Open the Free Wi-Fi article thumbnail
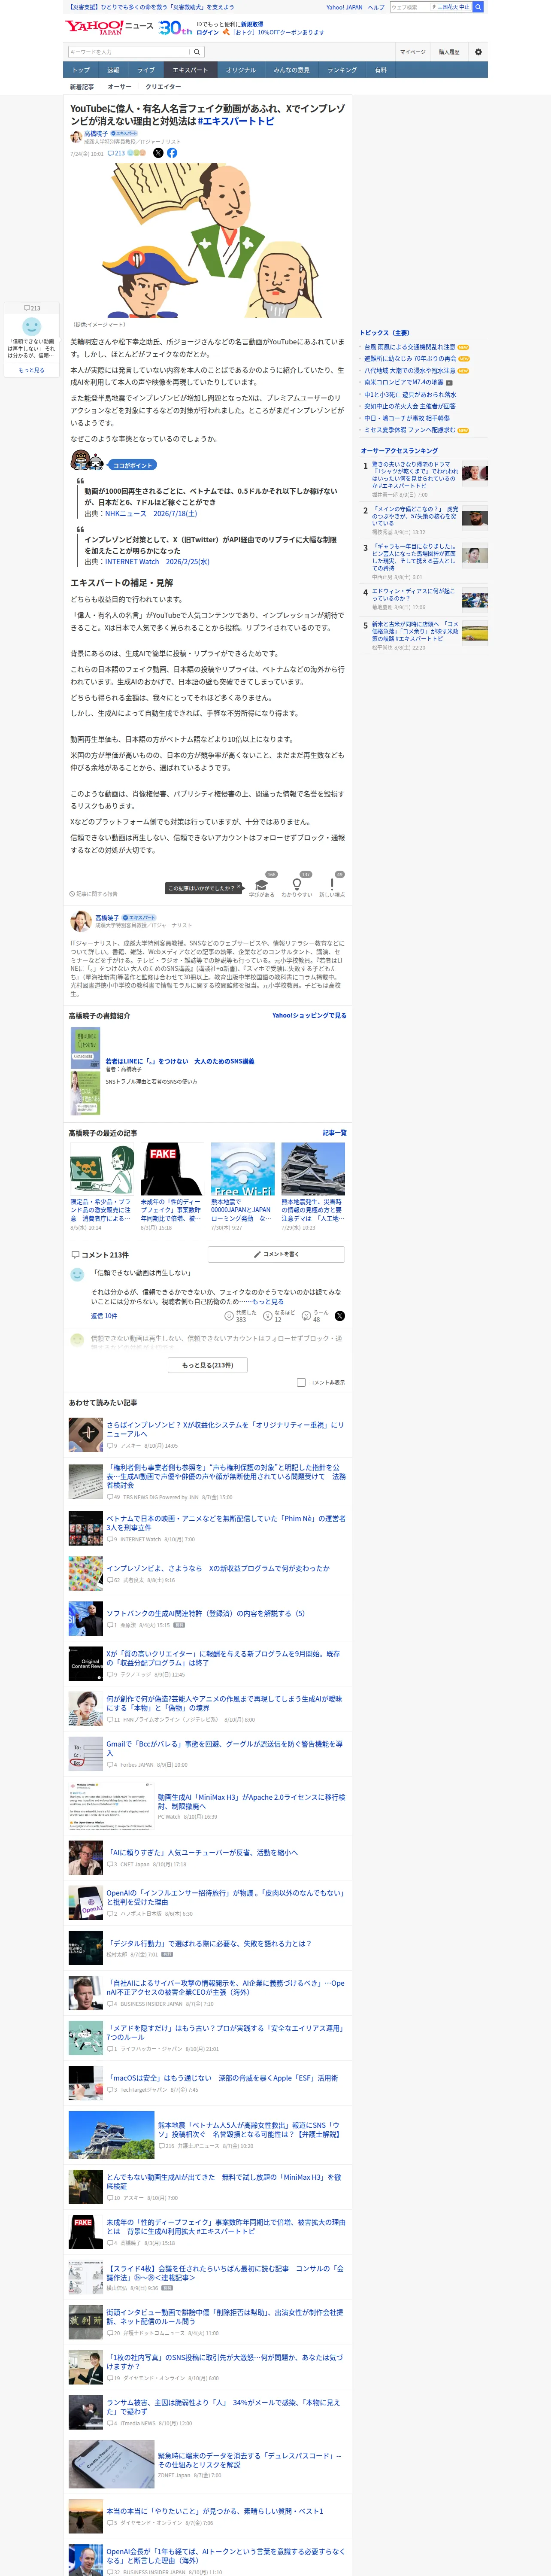551x2576 pixels. [242, 1169]
